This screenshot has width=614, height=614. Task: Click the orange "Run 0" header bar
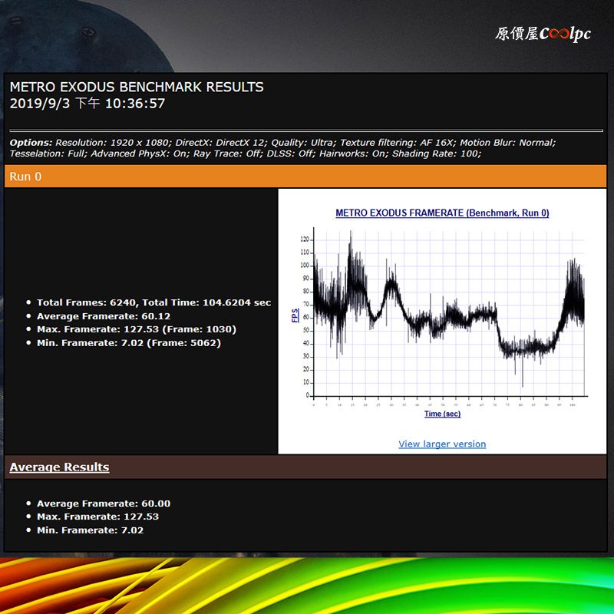305,177
